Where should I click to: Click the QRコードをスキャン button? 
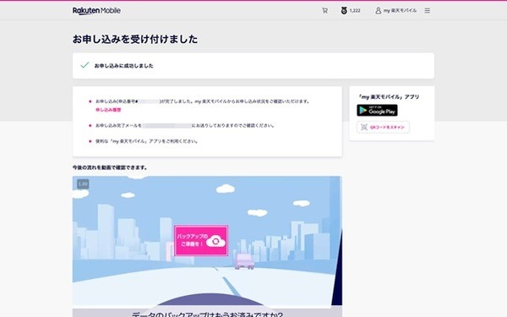(x=383, y=127)
